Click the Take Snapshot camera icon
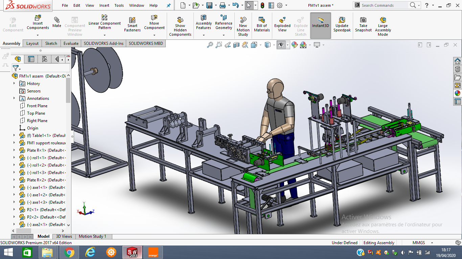This screenshot has width=462, height=259. [363, 20]
